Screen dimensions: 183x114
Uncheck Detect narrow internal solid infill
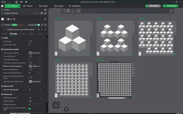30,109
